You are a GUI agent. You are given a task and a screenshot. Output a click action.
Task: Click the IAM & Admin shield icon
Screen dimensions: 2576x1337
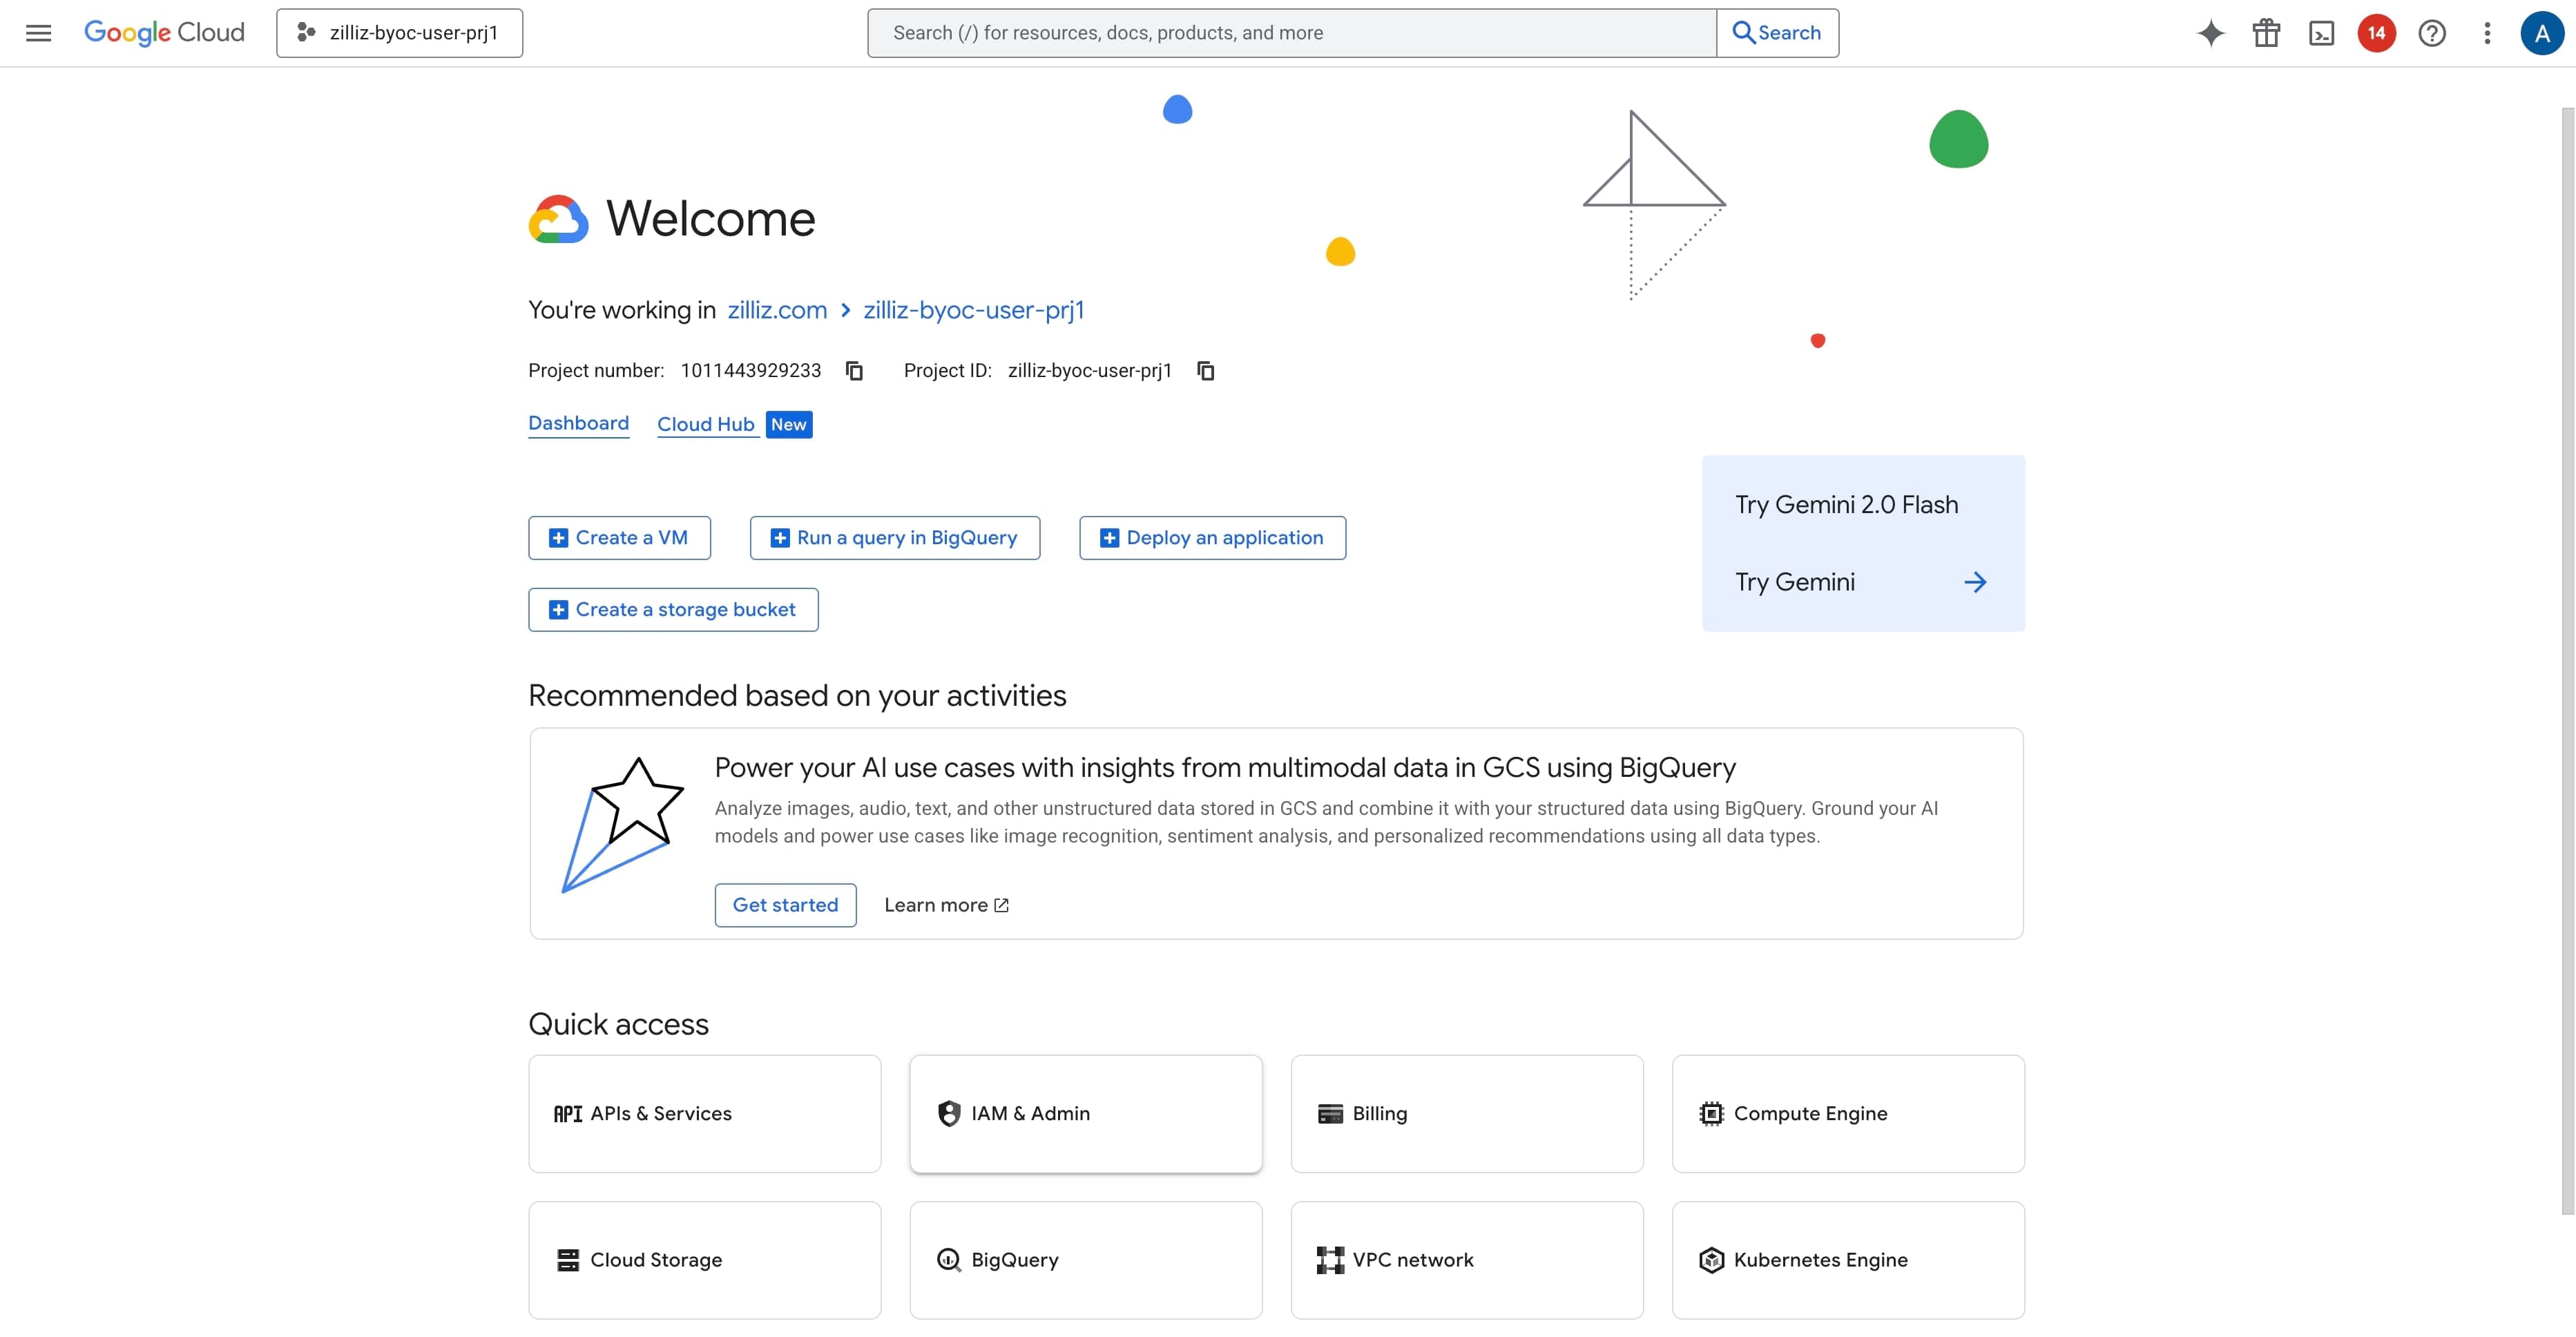point(948,1114)
